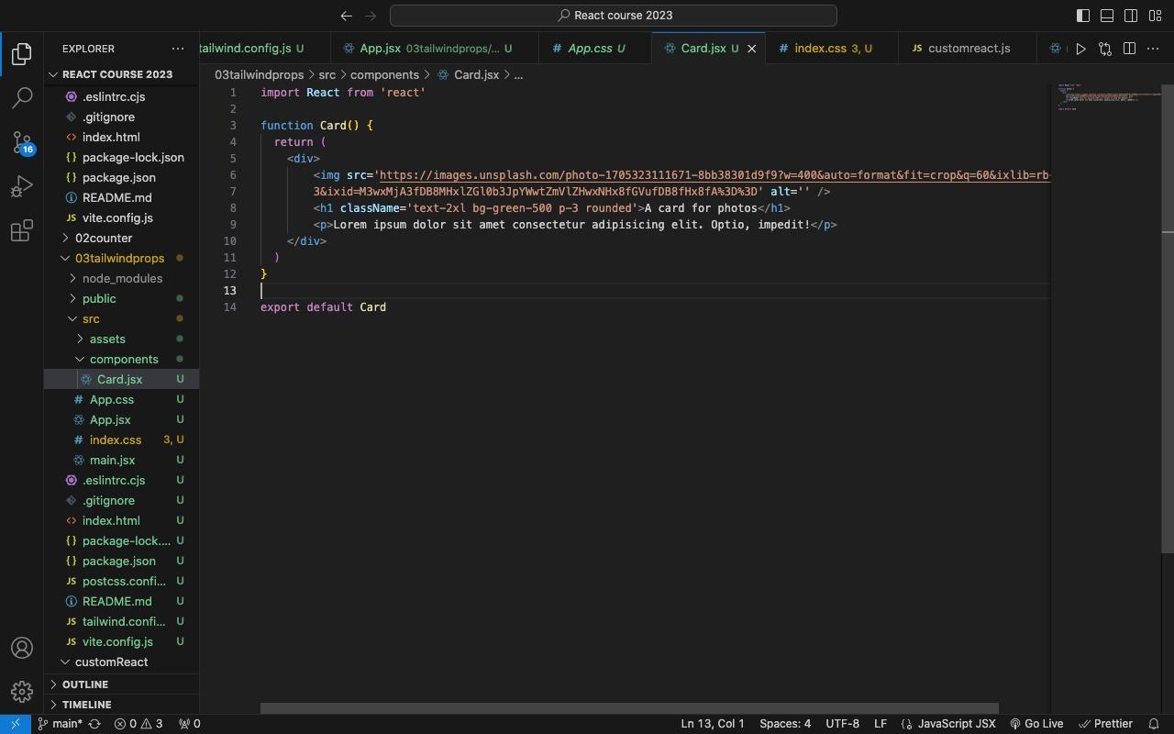
Task: Open Explorer views and more actions ellipsis
Action: 178,49
